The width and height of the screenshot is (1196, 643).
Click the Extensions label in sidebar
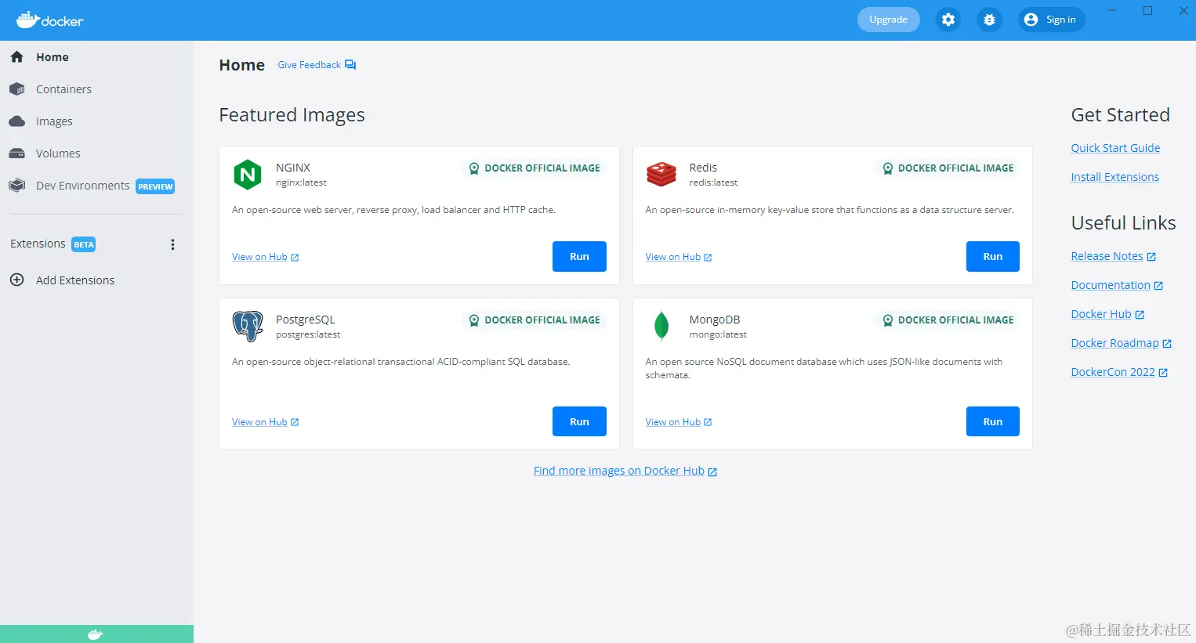pyautogui.click(x=38, y=244)
